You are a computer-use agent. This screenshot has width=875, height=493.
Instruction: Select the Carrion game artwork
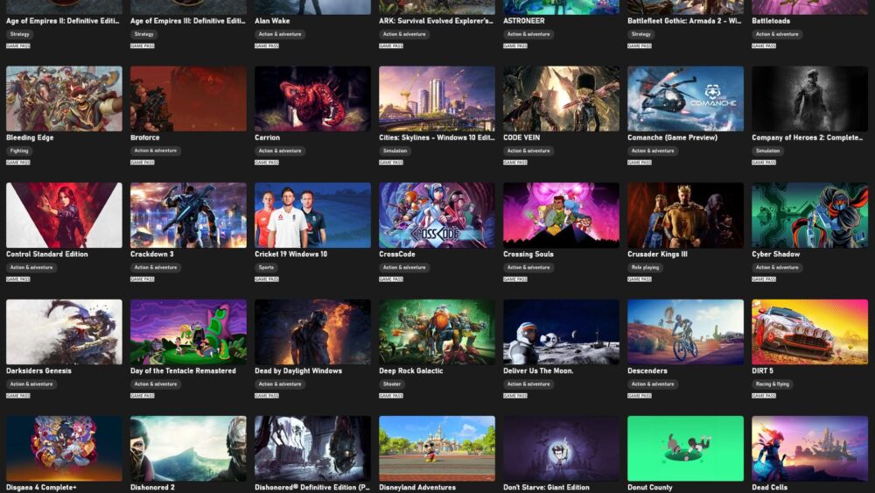pos(312,99)
